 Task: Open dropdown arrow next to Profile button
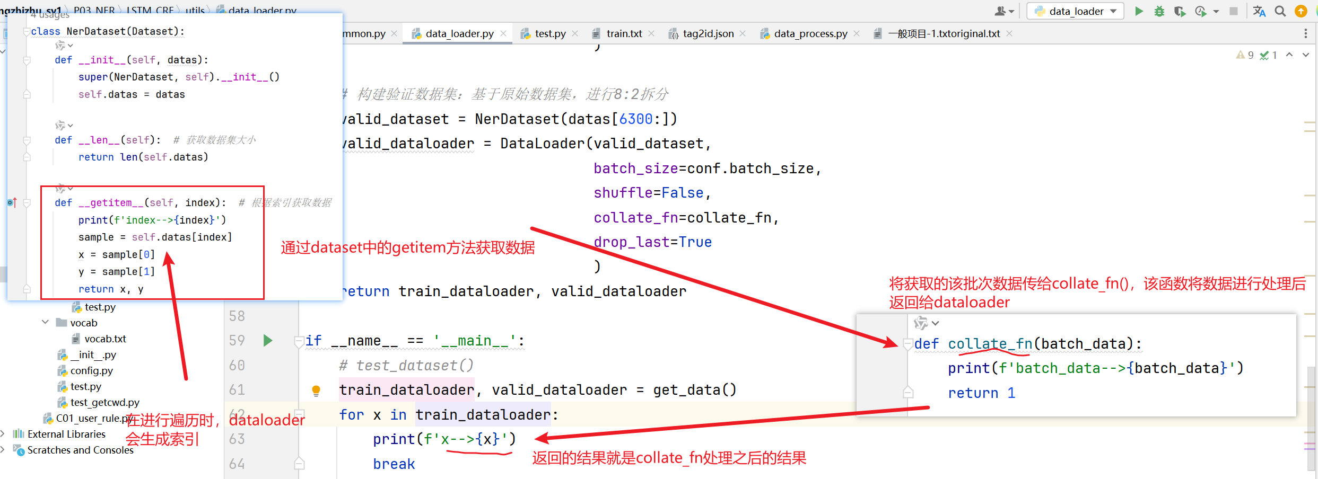[x=1216, y=12]
